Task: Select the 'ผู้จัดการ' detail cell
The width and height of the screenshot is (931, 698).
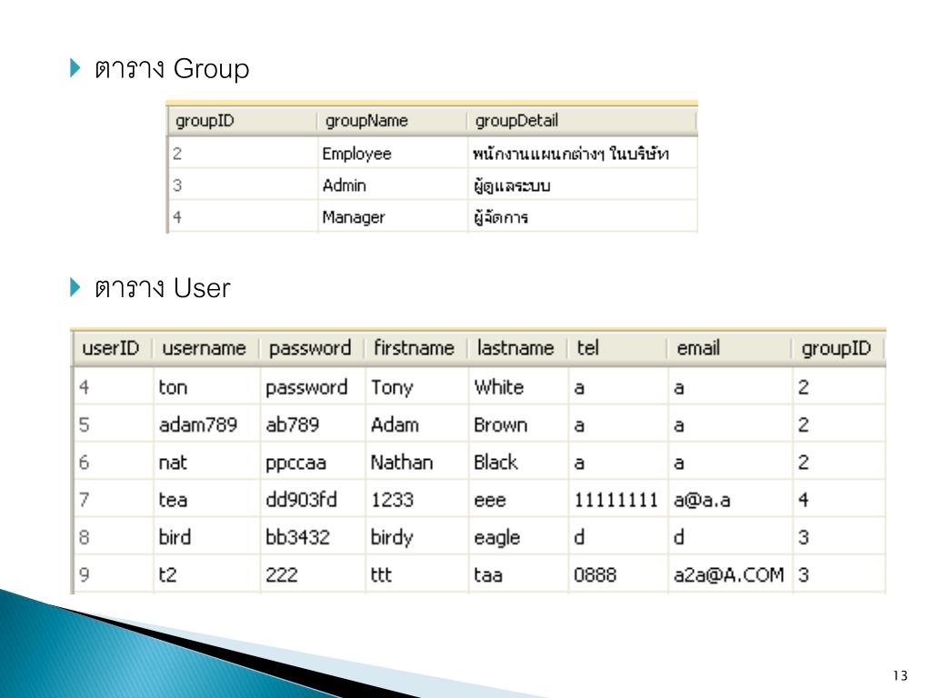Action: point(583,217)
